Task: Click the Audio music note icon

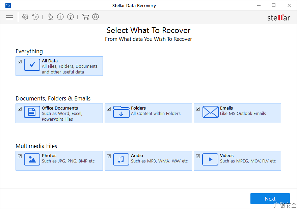Action: (x=121, y=159)
